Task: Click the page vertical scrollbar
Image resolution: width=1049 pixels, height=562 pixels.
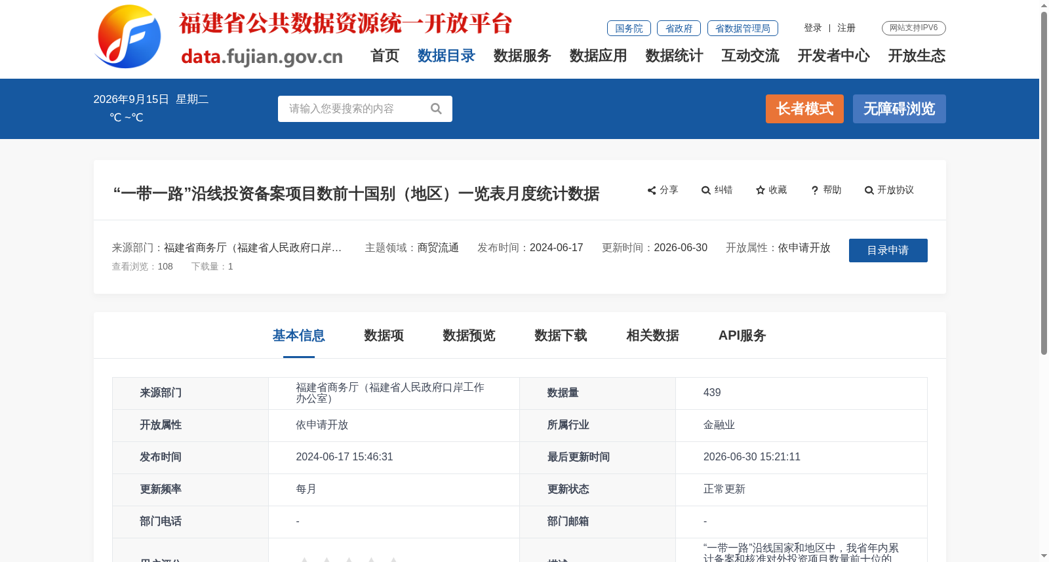Action: click(x=1044, y=184)
